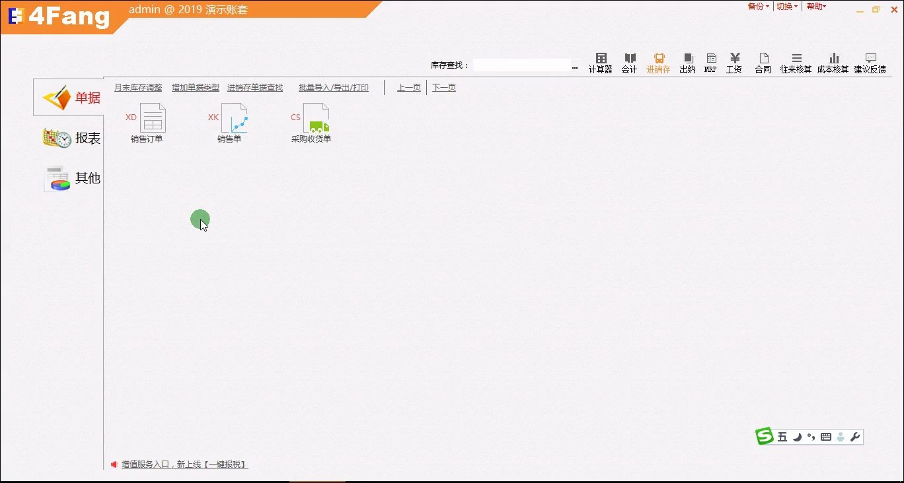Open the 工资 payroll module

click(x=734, y=61)
